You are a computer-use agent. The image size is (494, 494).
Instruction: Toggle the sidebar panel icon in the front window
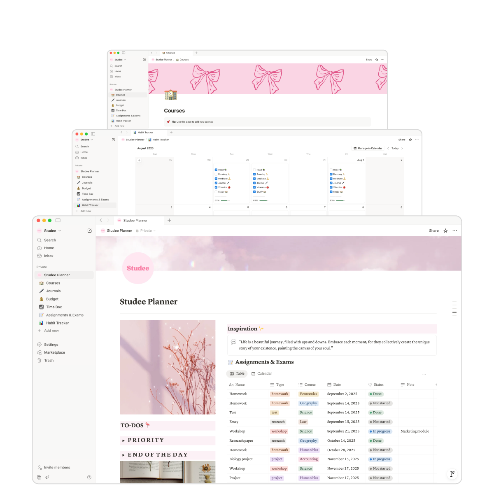(58, 221)
